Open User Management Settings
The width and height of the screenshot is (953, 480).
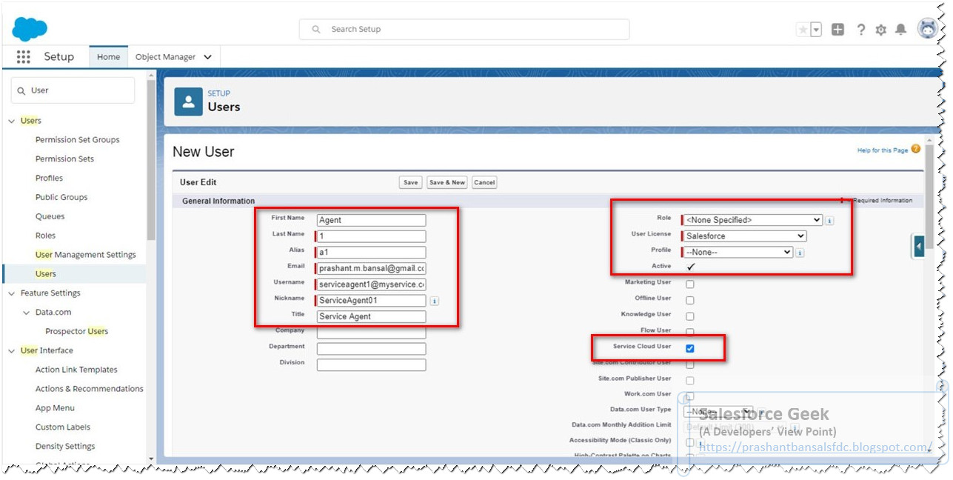[x=86, y=255]
